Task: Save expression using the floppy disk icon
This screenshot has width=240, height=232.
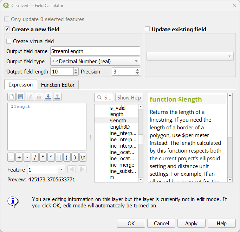Action: [x=21, y=97]
